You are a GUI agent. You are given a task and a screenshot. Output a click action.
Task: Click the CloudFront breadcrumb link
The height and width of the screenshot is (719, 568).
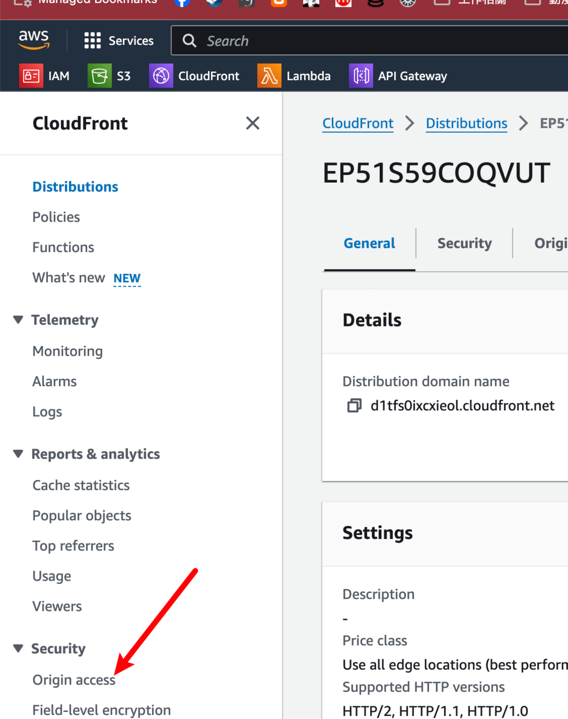pyautogui.click(x=358, y=124)
